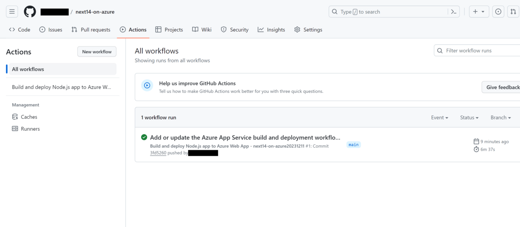Click the New workflow button
This screenshot has width=520, height=227.
[97, 52]
